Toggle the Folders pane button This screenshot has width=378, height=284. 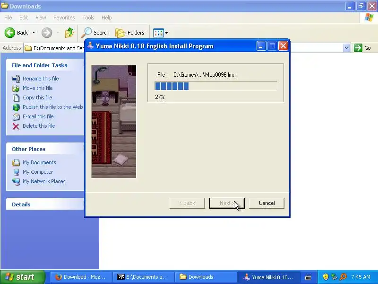click(130, 33)
